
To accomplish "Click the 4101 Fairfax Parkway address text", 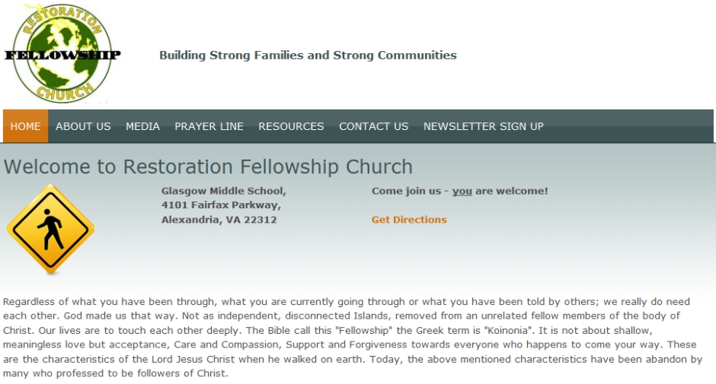I will 221,205.
